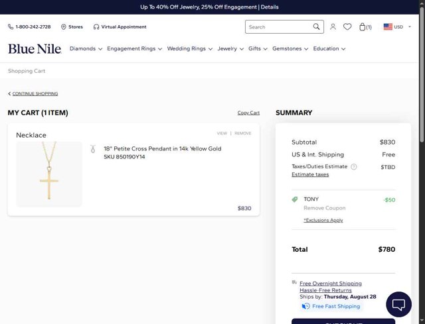This screenshot has height=324, width=425.
Task: Click the -$50 coupon discount value
Action: [389, 200]
